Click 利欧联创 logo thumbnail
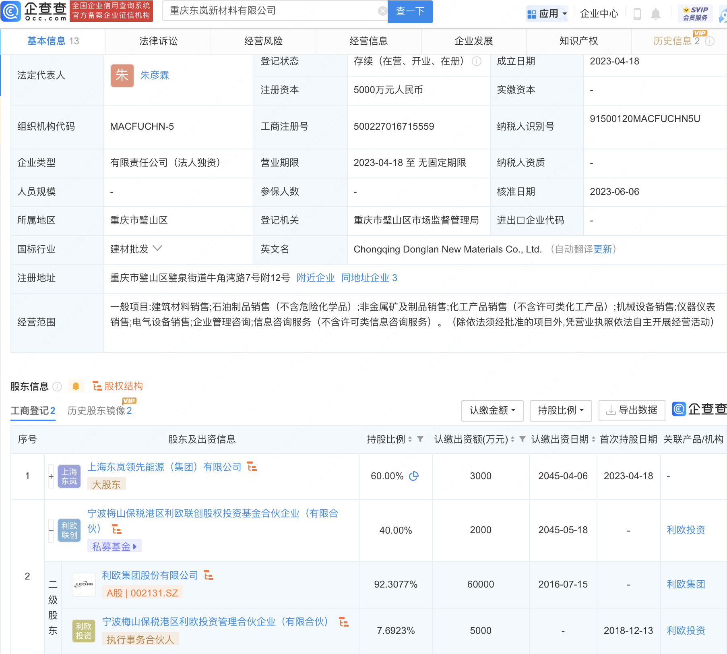 (69, 530)
